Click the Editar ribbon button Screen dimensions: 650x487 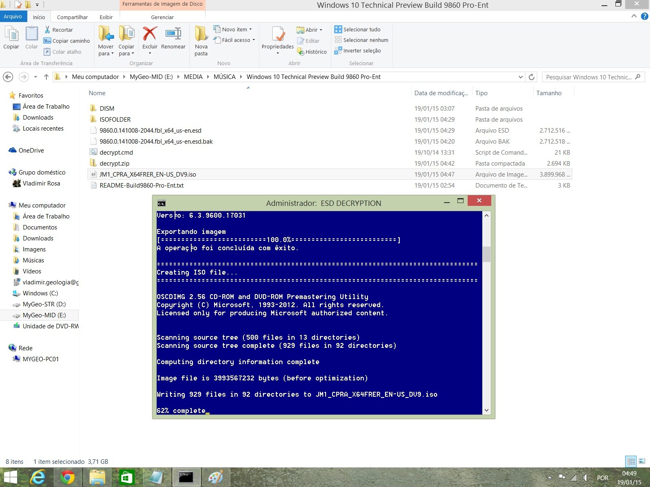309,41
